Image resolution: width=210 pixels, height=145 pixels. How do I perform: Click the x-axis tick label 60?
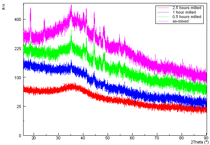(x=132, y=138)
